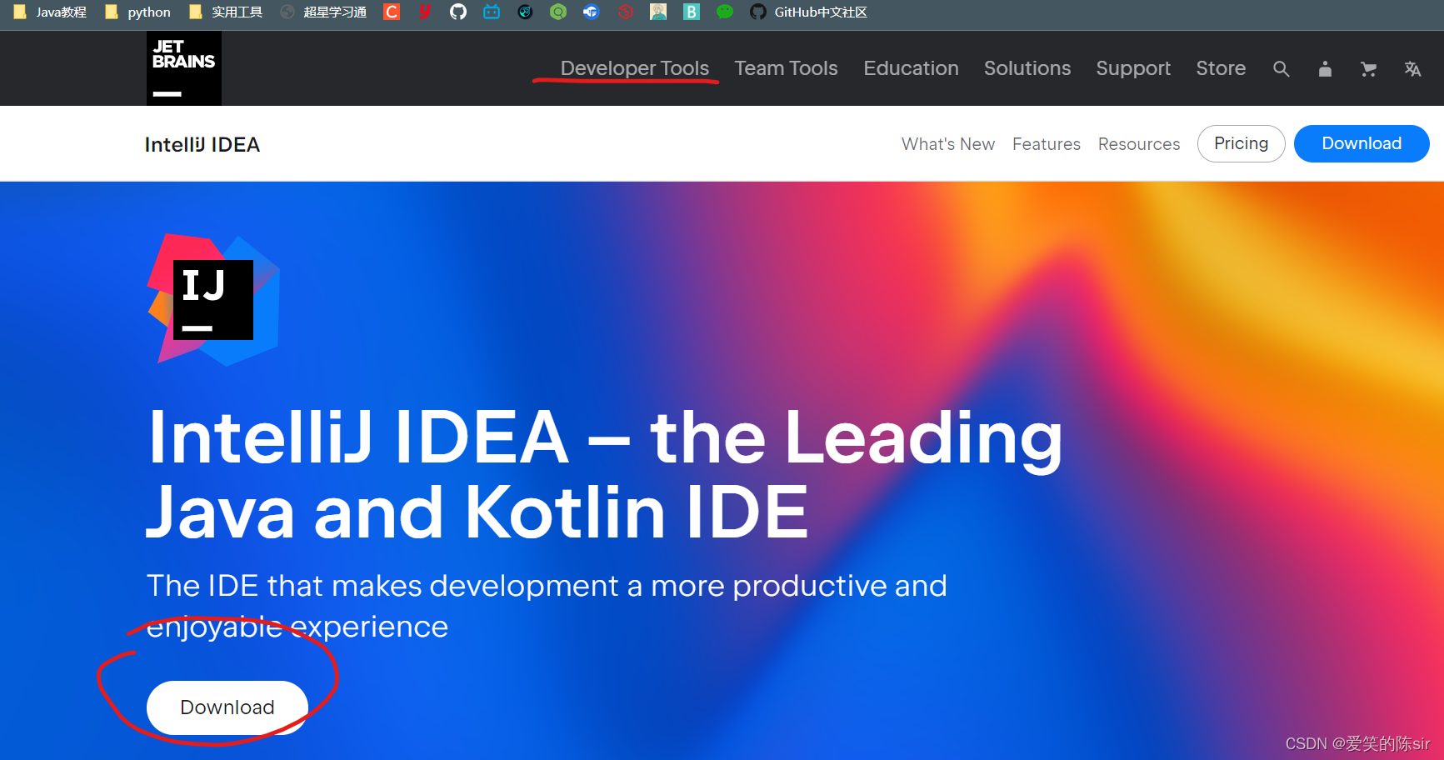Click the blue Download header button
Screen dimensions: 1444x760
1362,143
